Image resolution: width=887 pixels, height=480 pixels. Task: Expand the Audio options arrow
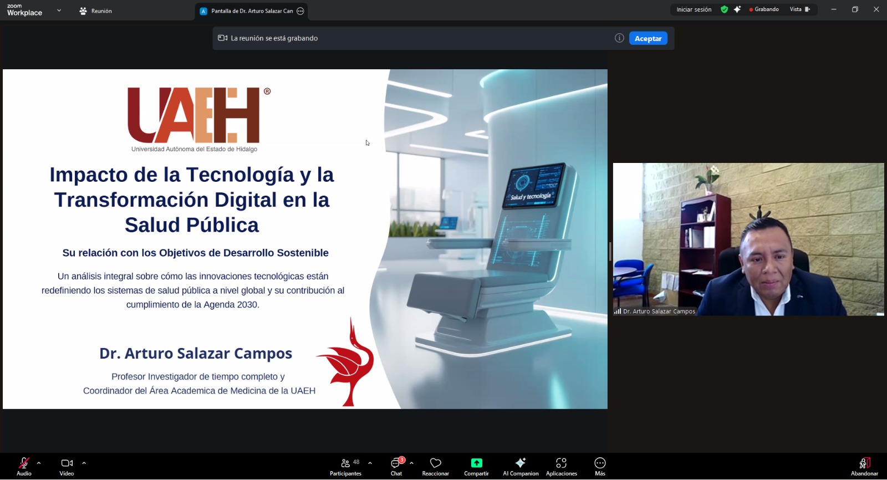point(39,463)
